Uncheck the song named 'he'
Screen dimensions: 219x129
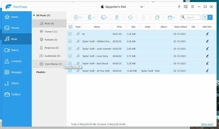(x=70, y=34)
